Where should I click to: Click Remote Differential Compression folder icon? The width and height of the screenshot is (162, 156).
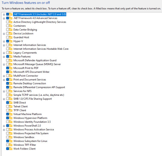click(x=10, y=87)
